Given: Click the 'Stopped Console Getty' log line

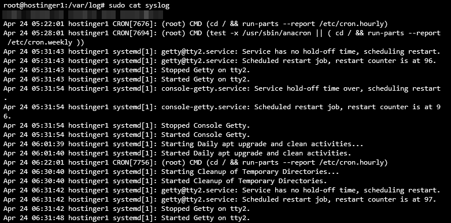Looking at the screenshot, I should (127, 125).
